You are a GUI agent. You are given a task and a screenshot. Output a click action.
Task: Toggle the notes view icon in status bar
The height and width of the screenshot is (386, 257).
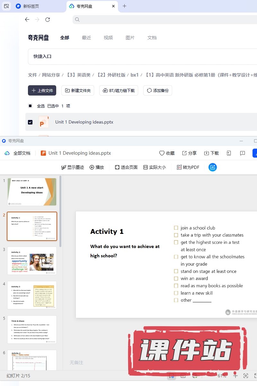click(x=183, y=376)
